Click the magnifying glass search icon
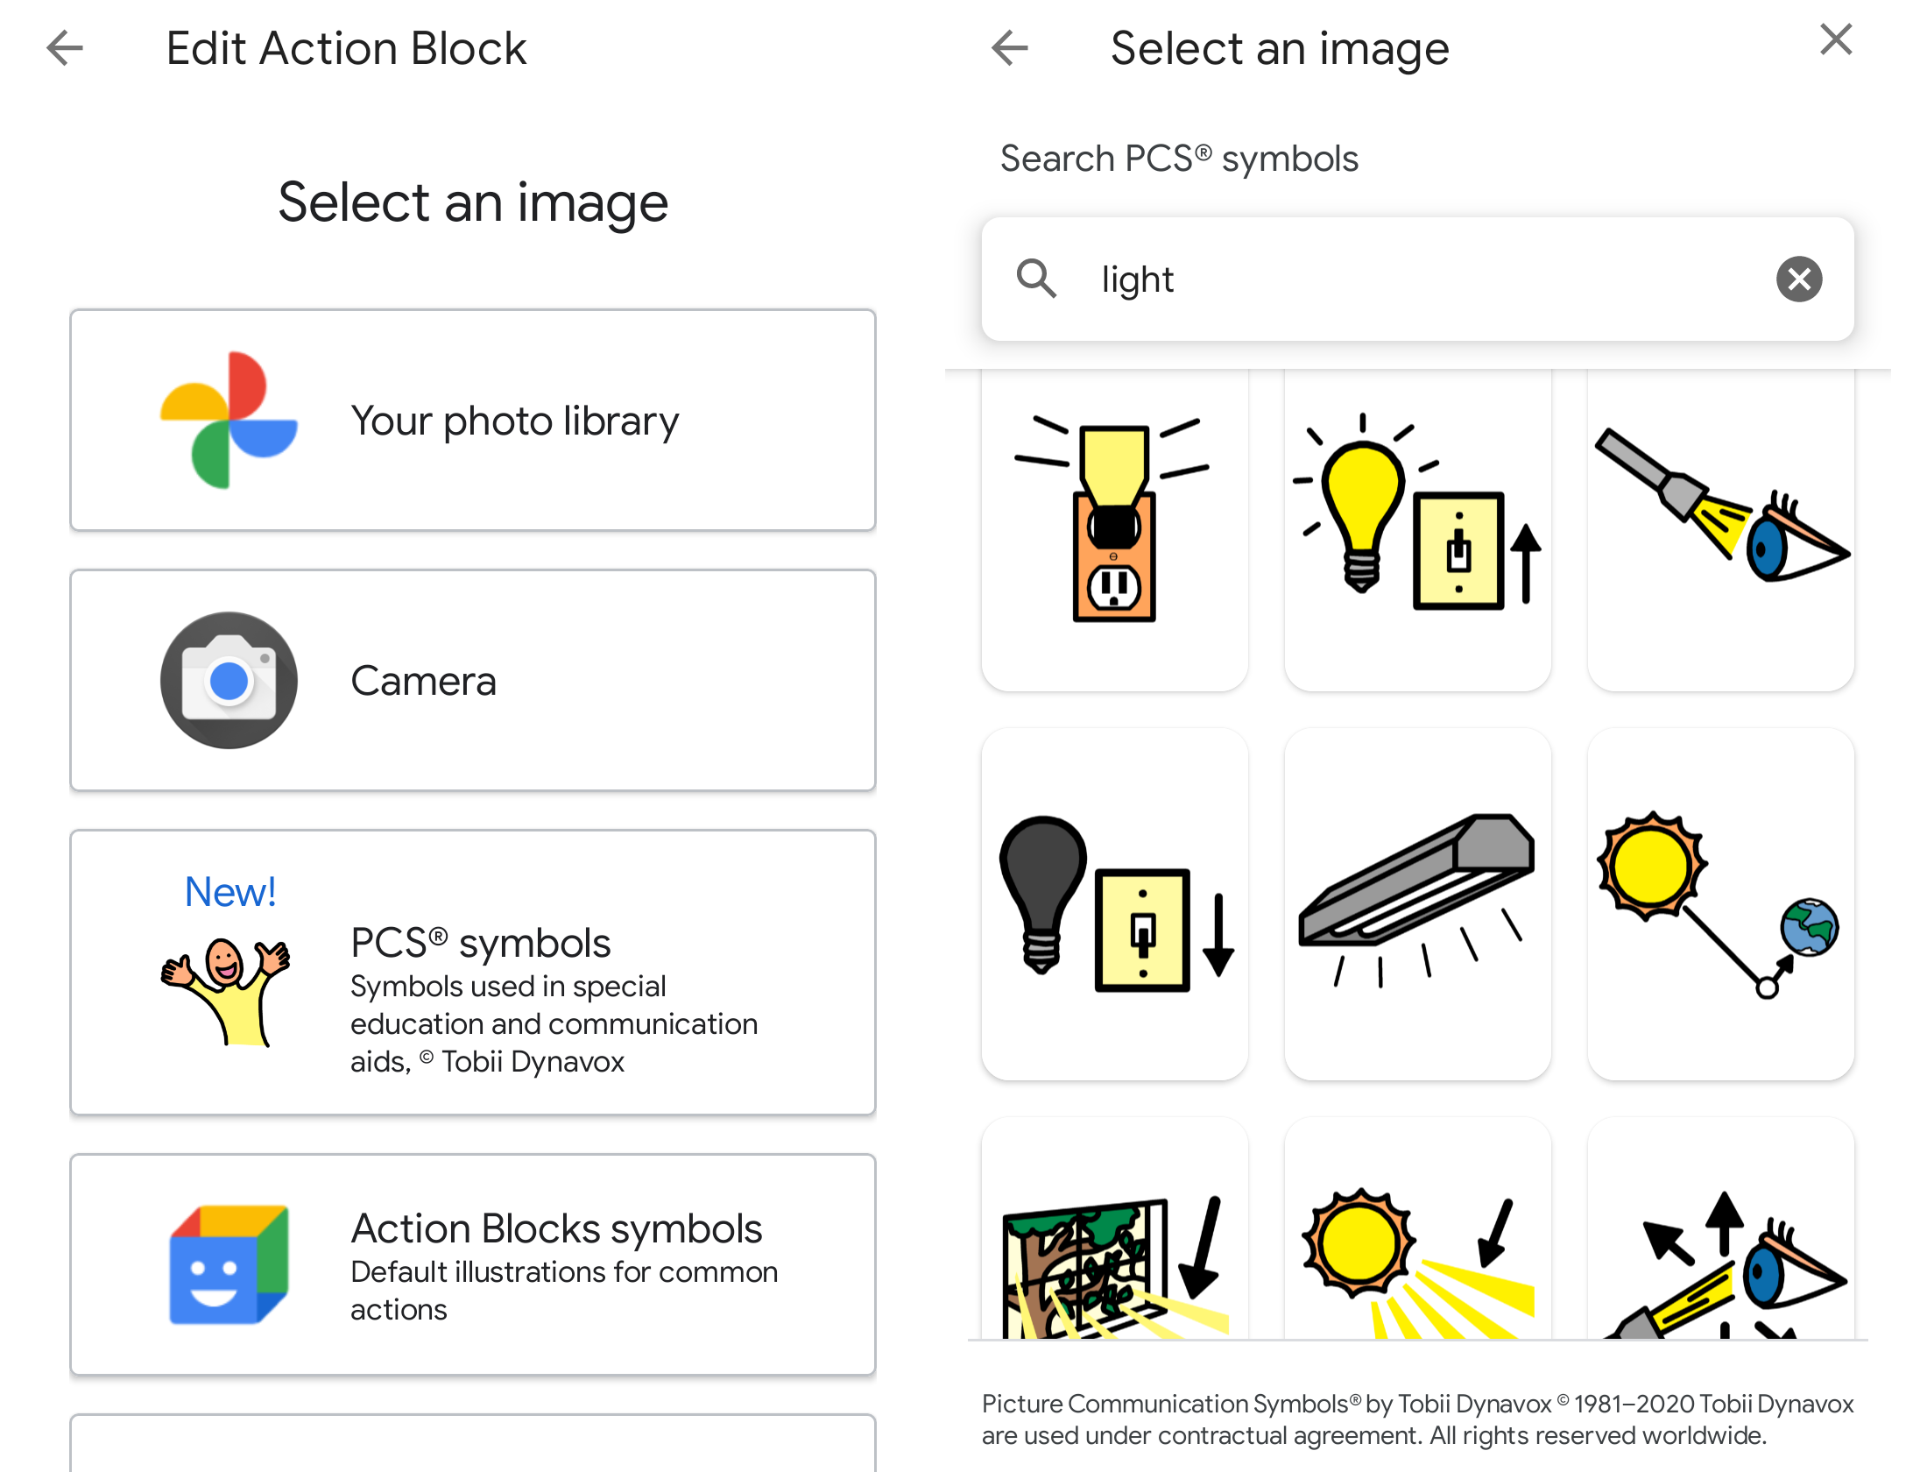 1037,279
